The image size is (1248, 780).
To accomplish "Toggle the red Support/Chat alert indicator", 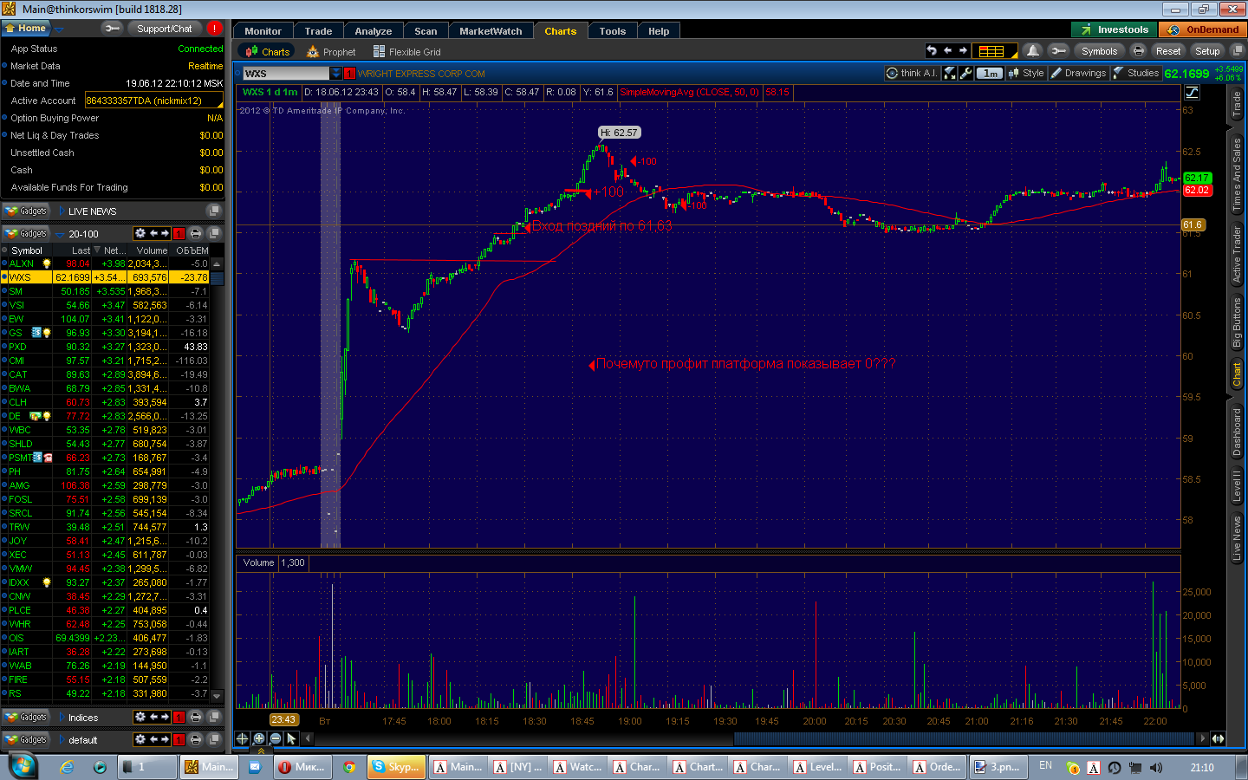I will 214,29.
